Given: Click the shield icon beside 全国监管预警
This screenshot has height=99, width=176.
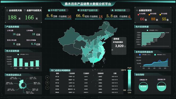Looking at the screenshot, I should coord(137,10).
